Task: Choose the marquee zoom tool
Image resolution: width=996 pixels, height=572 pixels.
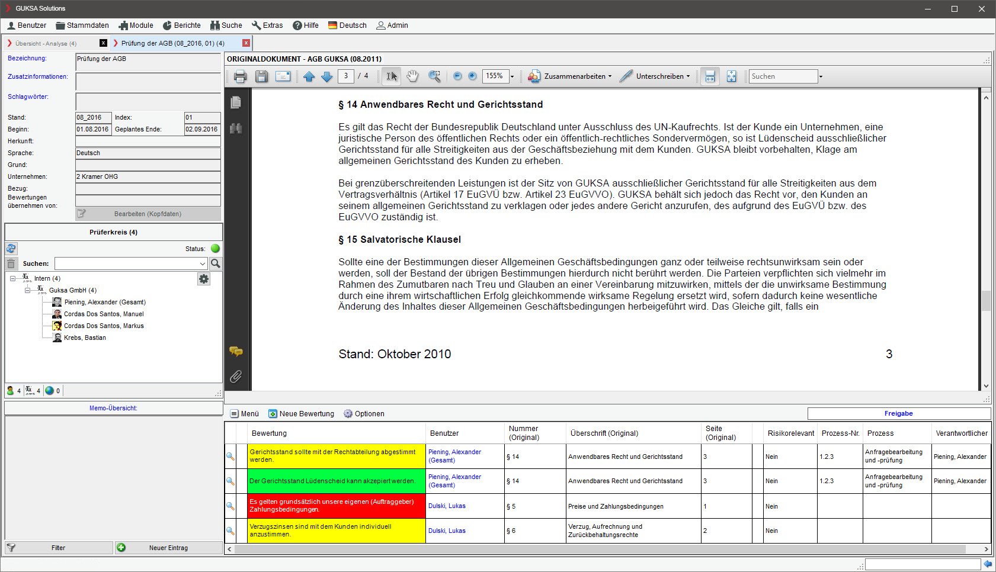Action: [x=435, y=76]
